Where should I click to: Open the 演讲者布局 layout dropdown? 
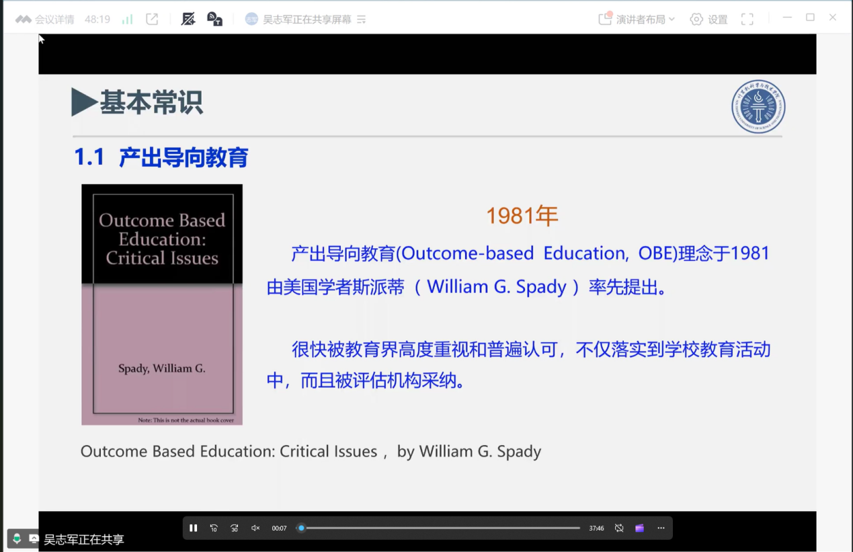click(x=637, y=19)
